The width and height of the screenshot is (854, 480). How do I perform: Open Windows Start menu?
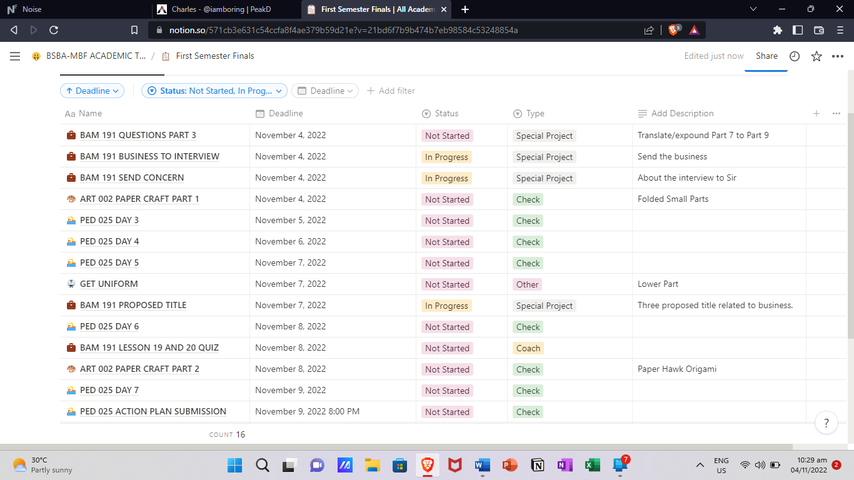point(234,465)
